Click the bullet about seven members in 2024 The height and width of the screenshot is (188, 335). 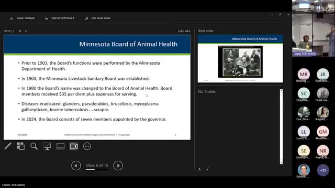(94, 119)
